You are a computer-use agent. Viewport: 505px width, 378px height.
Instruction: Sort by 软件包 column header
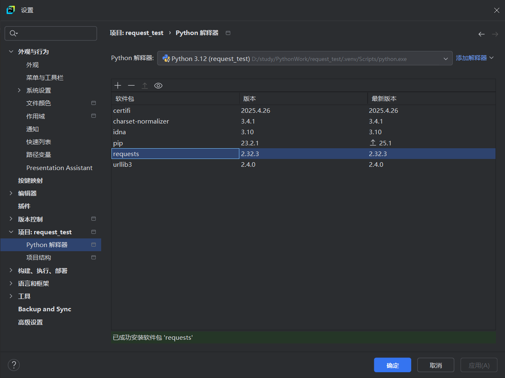[175, 98]
